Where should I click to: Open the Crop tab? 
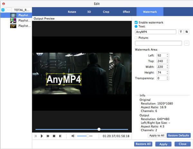click(x=106, y=12)
